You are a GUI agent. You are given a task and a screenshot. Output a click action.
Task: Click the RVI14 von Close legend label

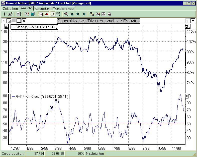coord(40,96)
